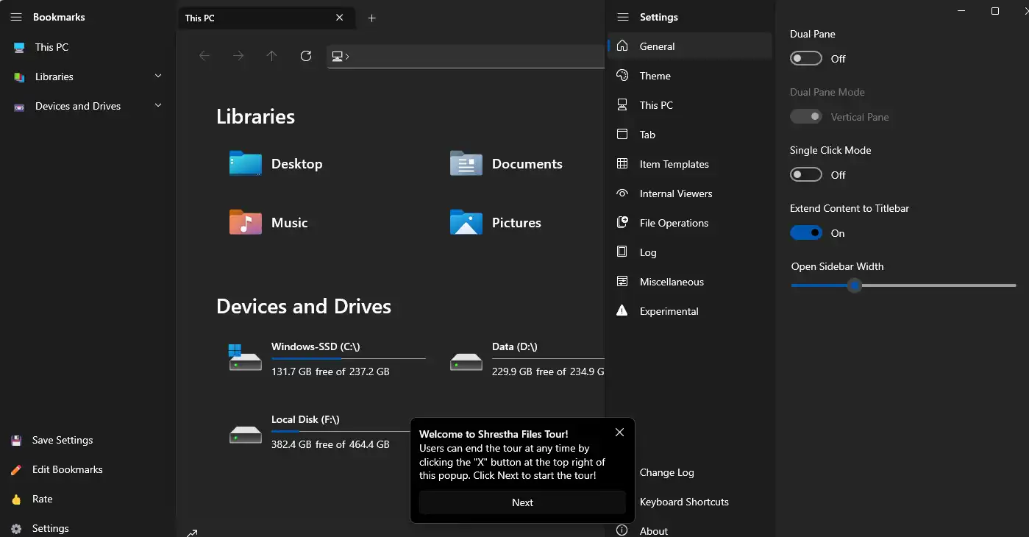
Task: Click the Refresh icon in navigation bar
Action: [306, 56]
